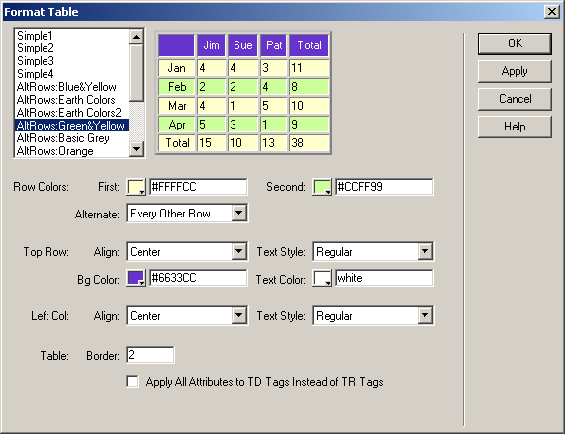Click the 11 cell in Jan row

[x=309, y=68]
